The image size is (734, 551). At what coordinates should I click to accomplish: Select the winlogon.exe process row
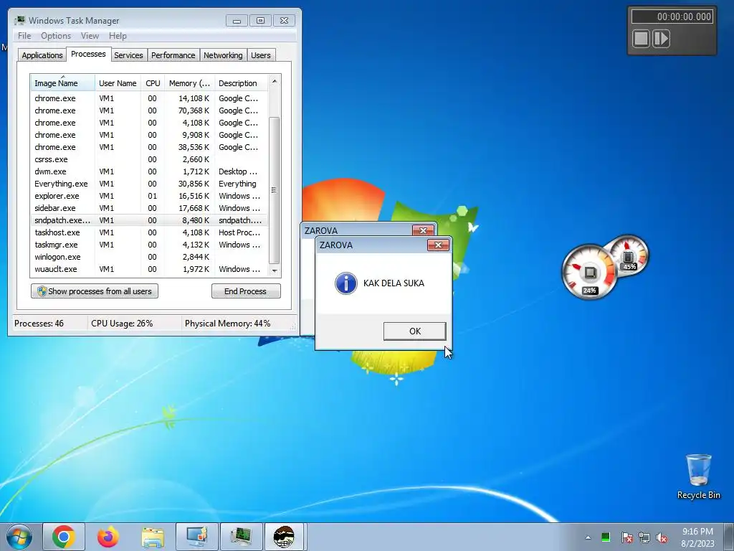149,257
